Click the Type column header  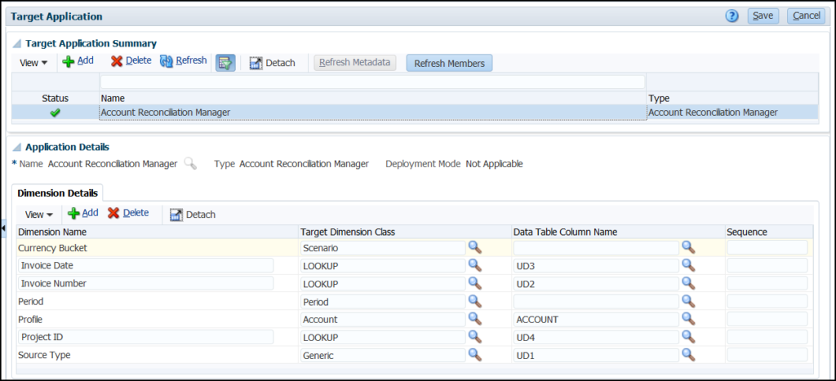(x=732, y=99)
